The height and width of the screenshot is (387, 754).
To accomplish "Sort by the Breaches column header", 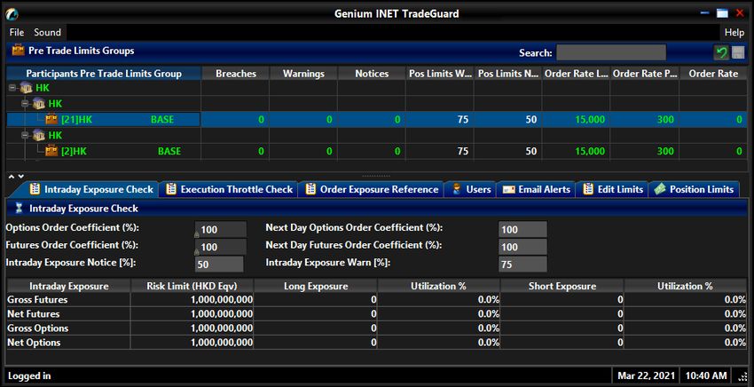I will click(235, 74).
